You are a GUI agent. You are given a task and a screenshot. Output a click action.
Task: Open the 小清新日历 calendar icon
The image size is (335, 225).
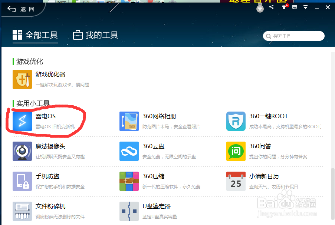236,181
